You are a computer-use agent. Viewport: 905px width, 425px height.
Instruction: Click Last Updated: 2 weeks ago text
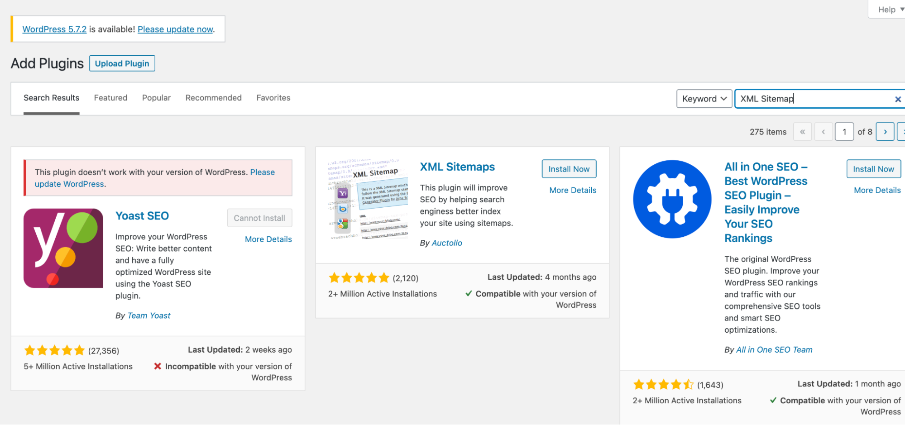click(x=240, y=349)
